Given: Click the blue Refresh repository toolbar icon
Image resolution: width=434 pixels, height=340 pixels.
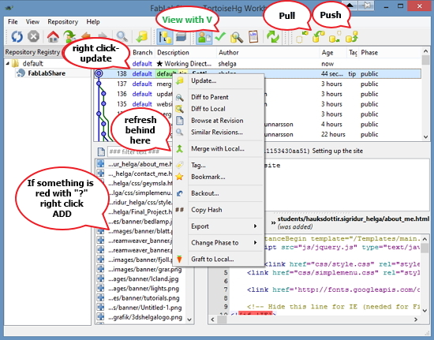Looking at the screenshot, I should click(17, 36).
